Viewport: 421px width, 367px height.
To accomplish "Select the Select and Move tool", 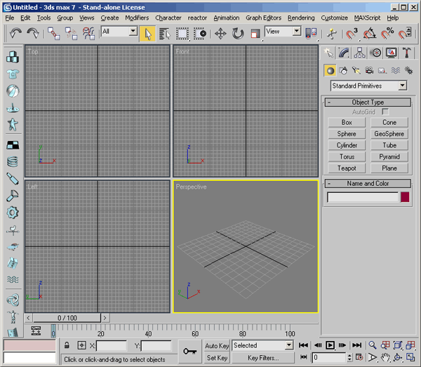I will click(220, 33).
